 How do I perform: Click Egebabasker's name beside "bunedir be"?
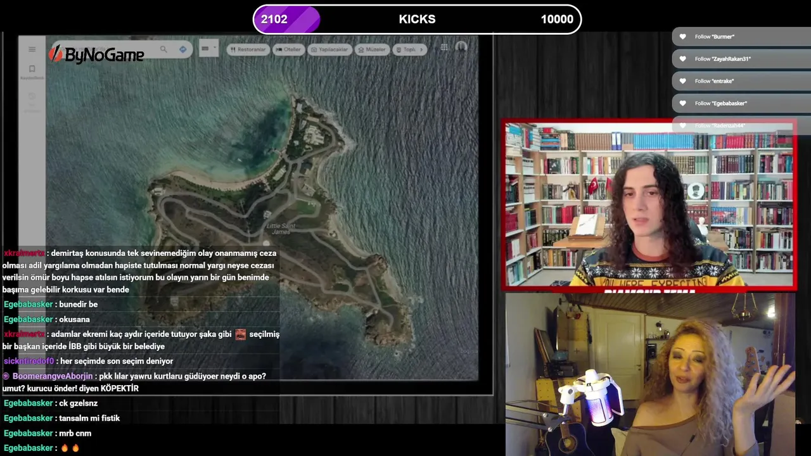pyautogui.click(x=28, y=305)
